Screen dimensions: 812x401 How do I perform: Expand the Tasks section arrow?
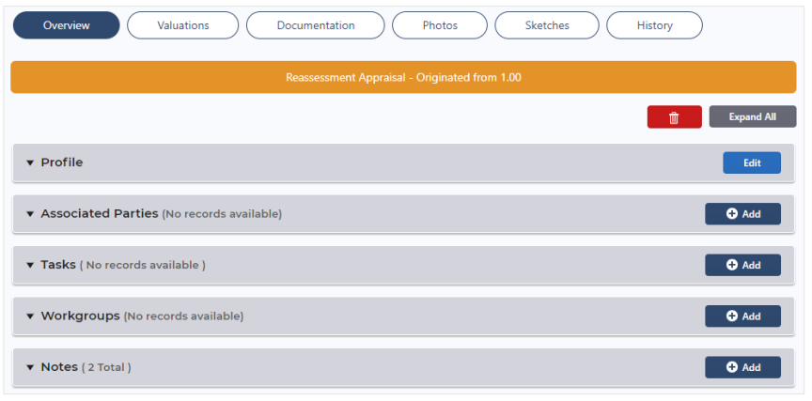[x=29, y=266]
